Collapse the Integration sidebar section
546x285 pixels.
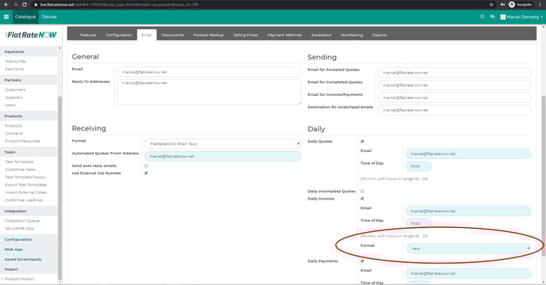pos(15,211)
